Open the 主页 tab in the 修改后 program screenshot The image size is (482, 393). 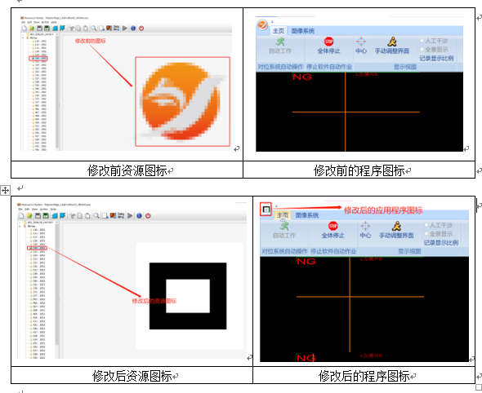click(x=282, y=215)
